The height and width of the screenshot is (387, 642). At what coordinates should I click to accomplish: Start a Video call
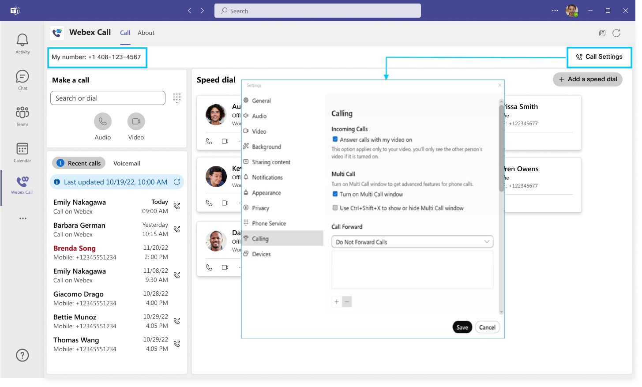(x=135, y=120)
